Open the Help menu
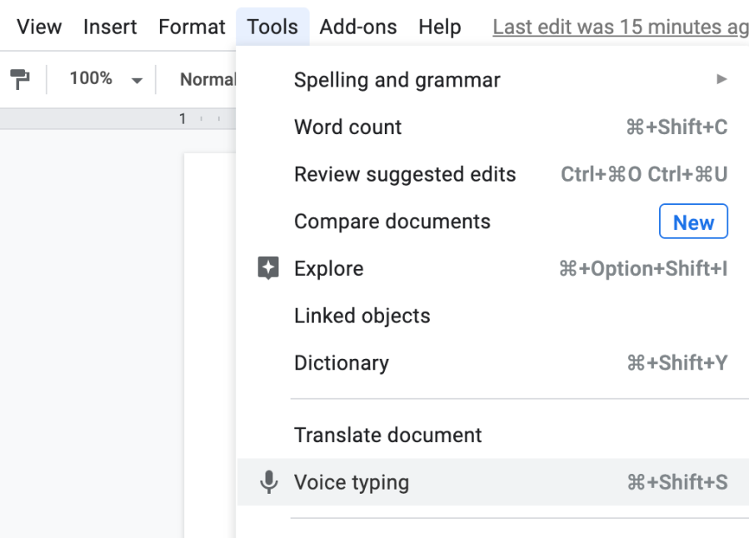 (x=440, y=27)
